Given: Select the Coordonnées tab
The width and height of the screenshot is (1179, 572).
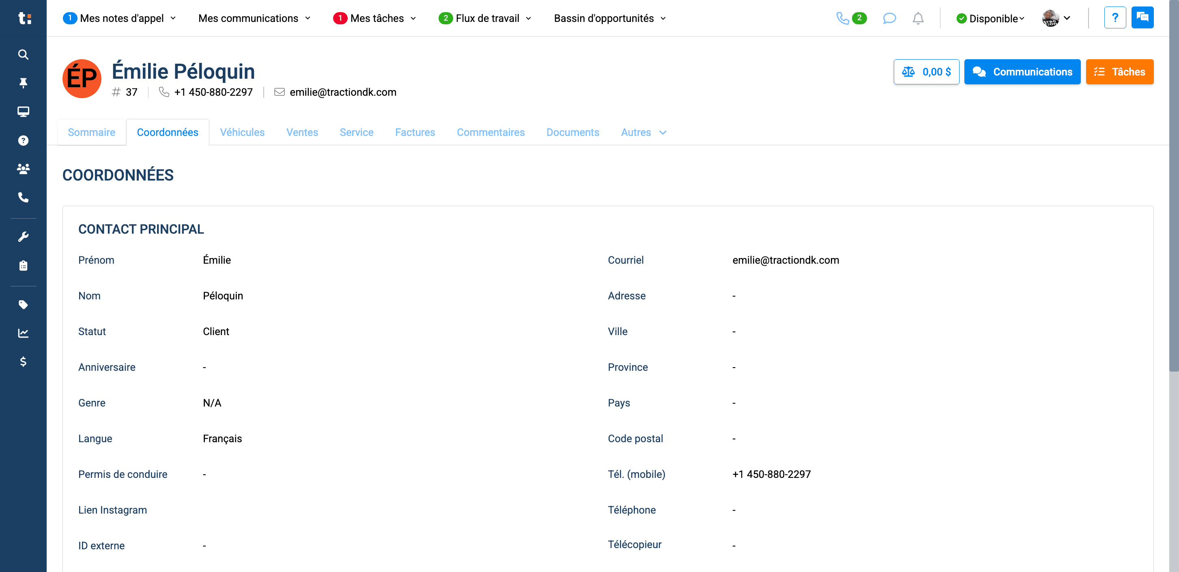Looking at the screenshot, I should point(168,132).
